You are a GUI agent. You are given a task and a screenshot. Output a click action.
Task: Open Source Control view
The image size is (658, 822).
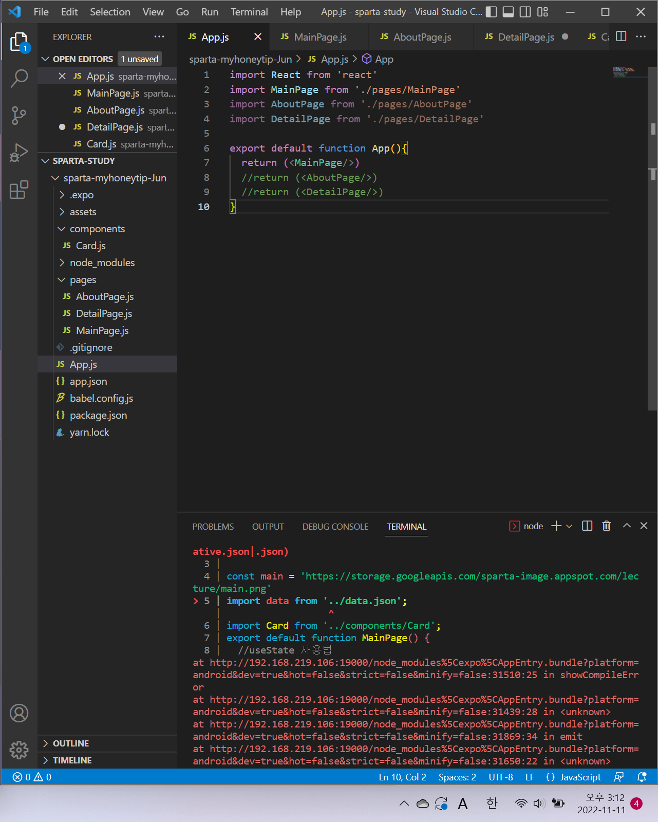click(19, 116)
